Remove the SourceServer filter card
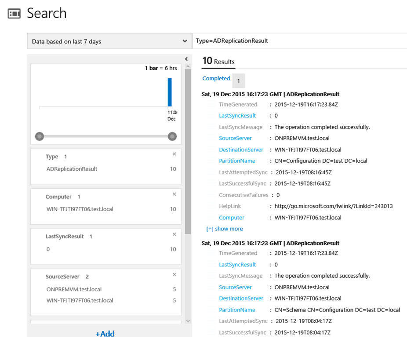Viewport: 407px width, 337px height. point(174,274)
